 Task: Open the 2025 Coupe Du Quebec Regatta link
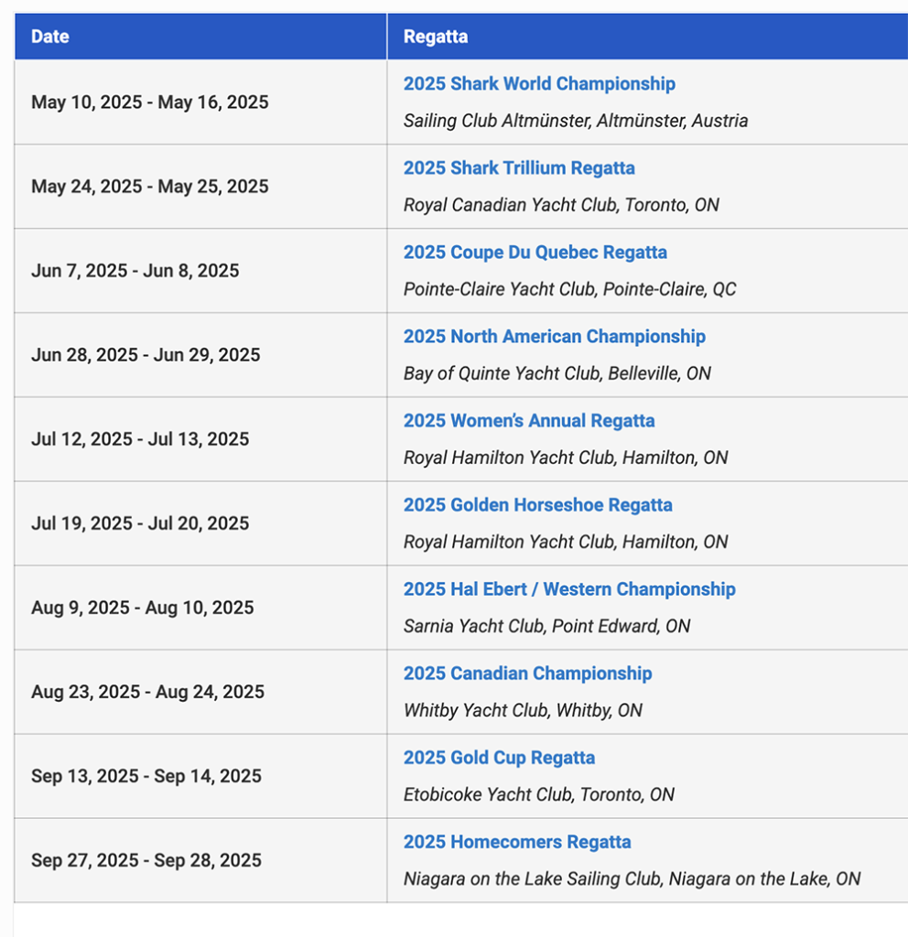coord(535,253)
